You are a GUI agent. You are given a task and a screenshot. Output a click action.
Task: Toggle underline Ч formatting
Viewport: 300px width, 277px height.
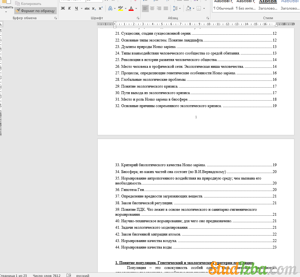point(76,8)
